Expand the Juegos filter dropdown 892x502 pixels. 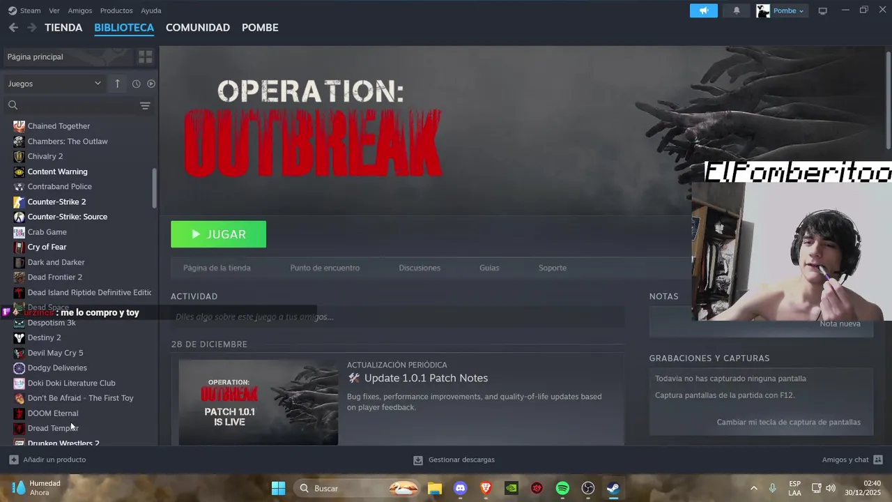pos(54,84)
